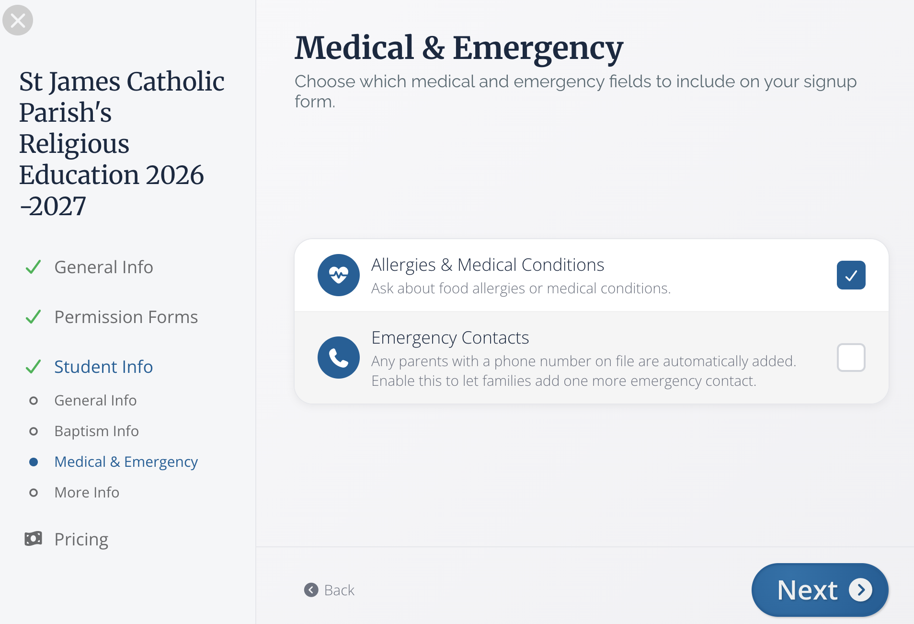Click the back arrow circle icon
914x624 pixels.
click(311, 590)
